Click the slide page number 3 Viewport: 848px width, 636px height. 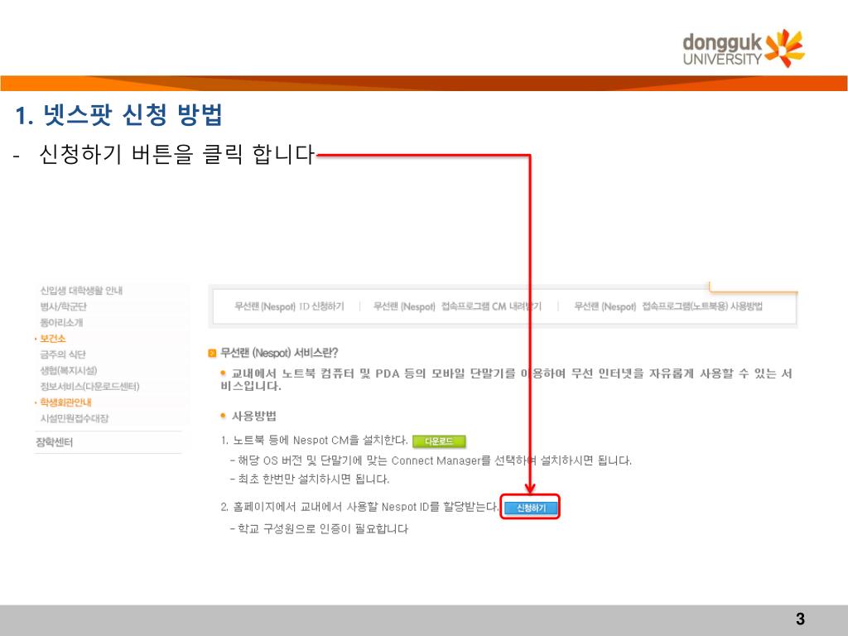[800, 619]
